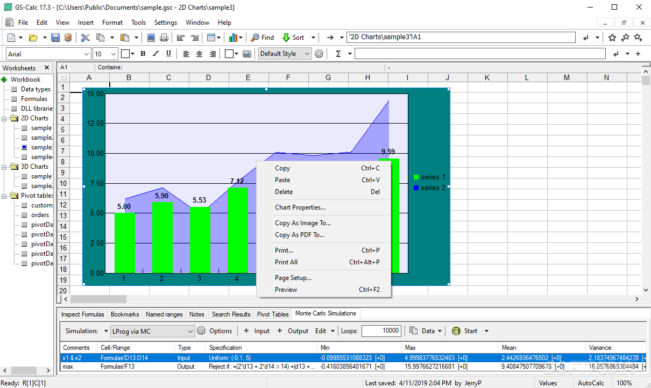Viewport: 651px width, 388px height.
Task: Click the print preview monitor icon
Action: click(x=151, y=38)
